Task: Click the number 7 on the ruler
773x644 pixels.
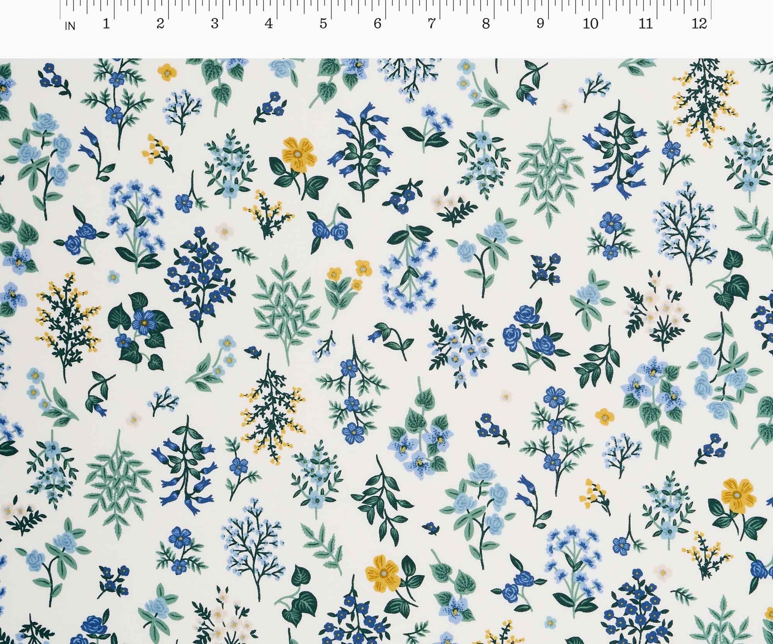Action: tap(432, 24)
